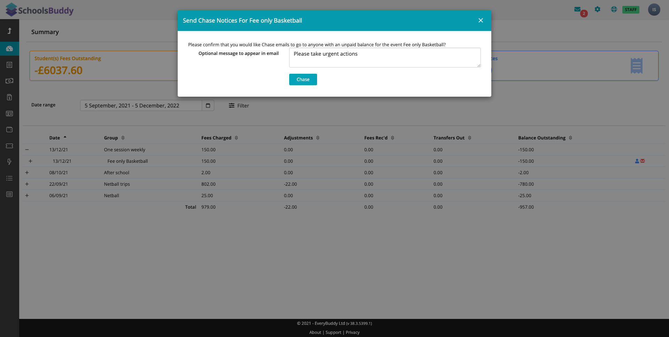Open the Filter options
This screenshot has height=337, width=669.
point(239,106)
